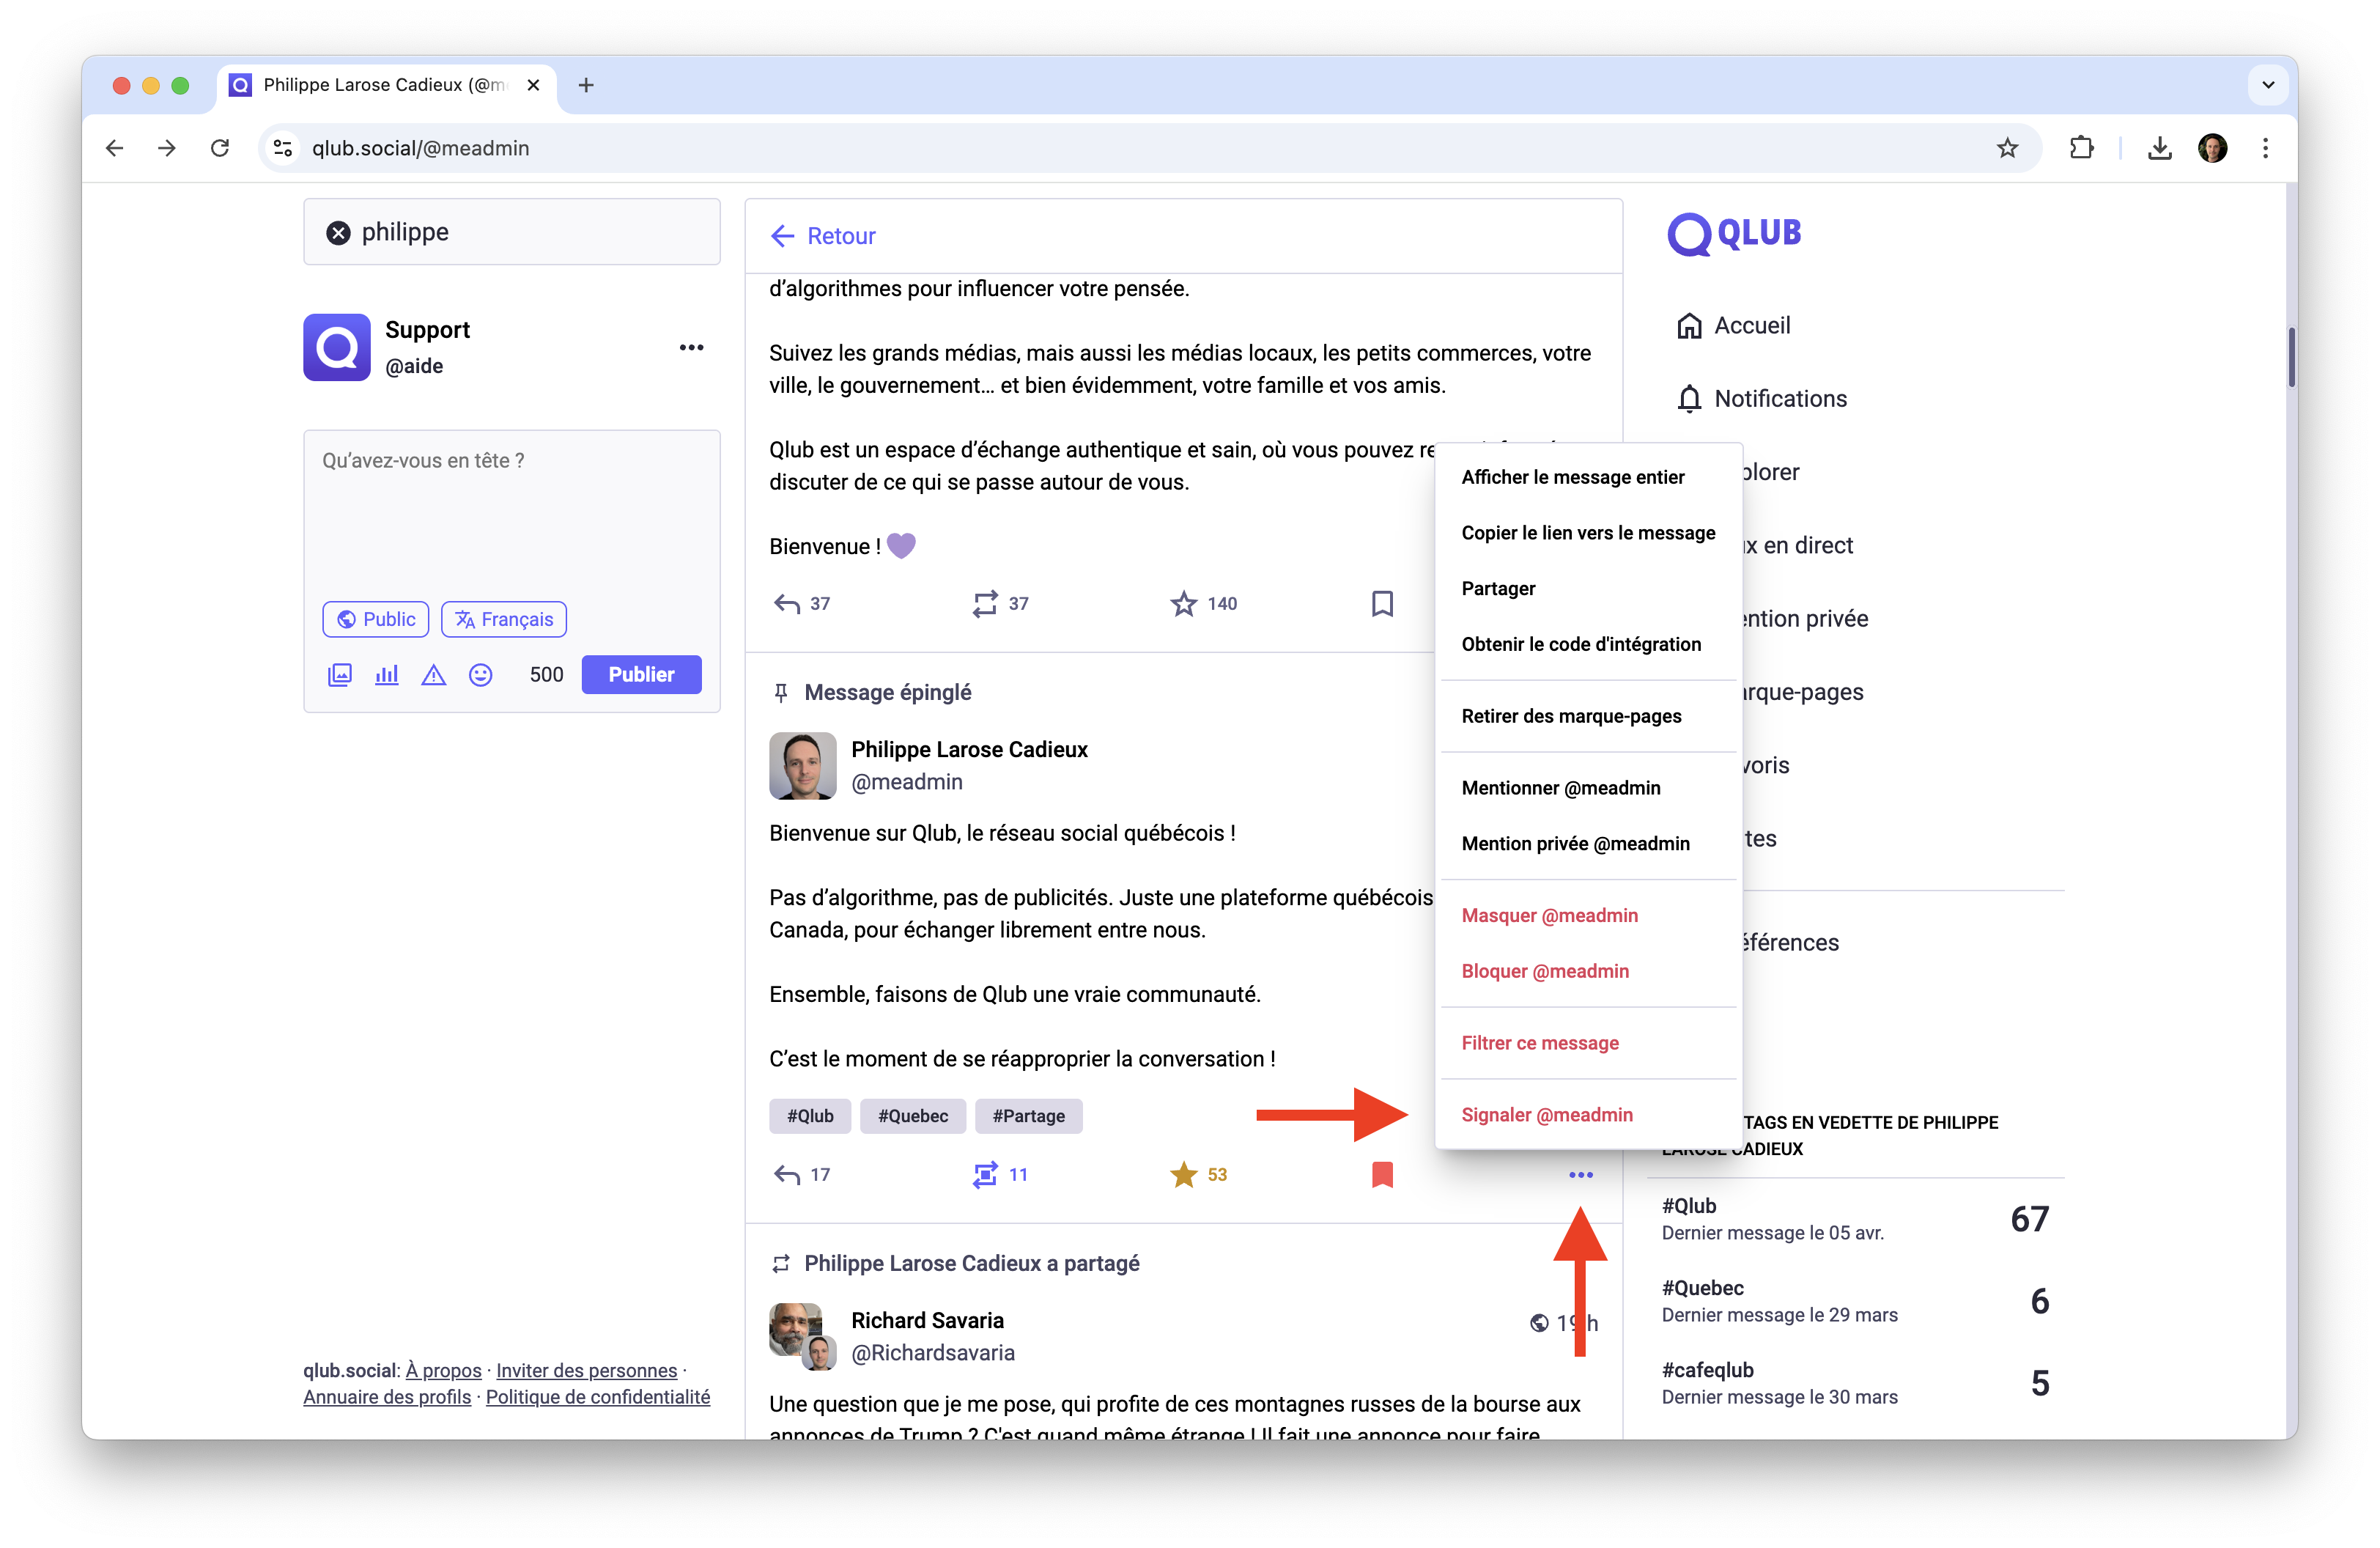
Task: Choose Obtenir le code d'intégration
Action: (1589, 644)
